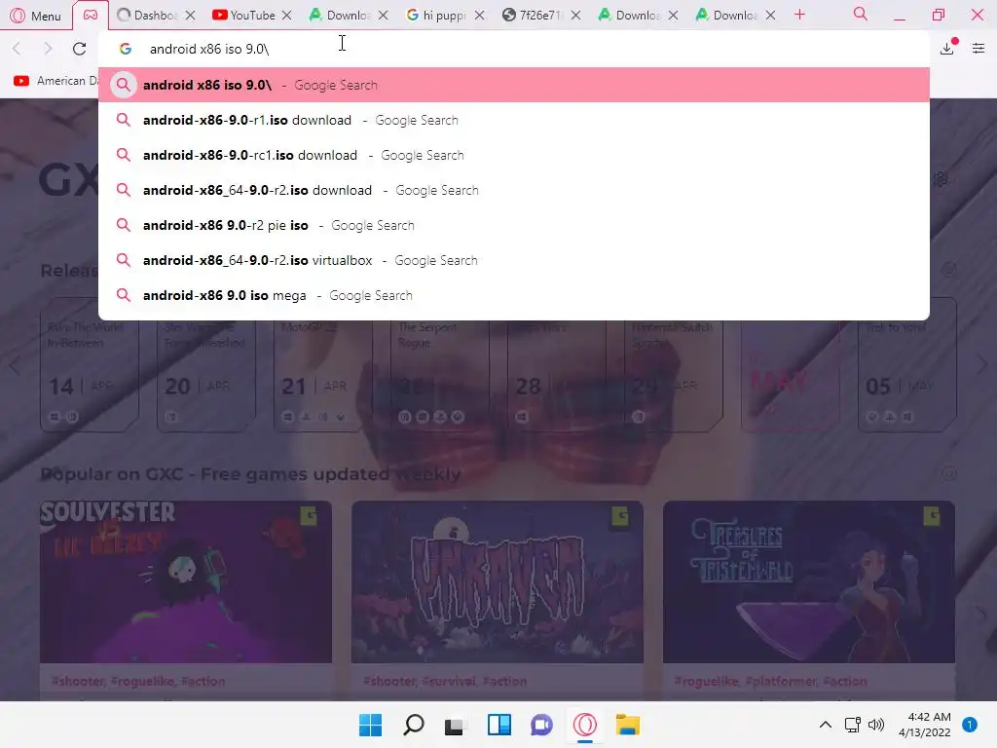Close the YouTube tab
The image size is (997, 748).
[x=287, y=16]
